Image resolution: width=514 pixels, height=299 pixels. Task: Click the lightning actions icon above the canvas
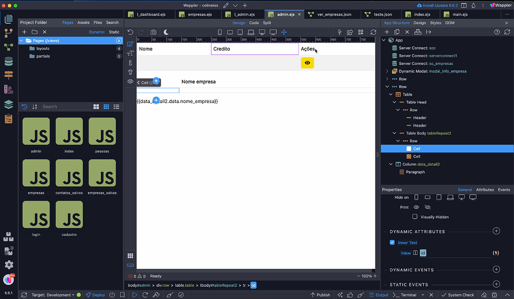339,31
